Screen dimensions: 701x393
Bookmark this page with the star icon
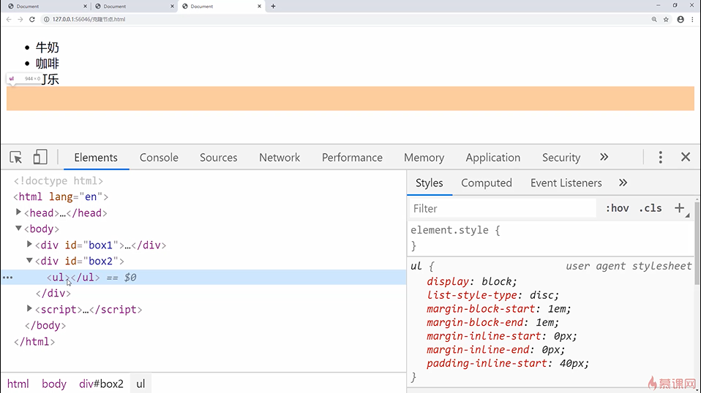pos(666,19)
